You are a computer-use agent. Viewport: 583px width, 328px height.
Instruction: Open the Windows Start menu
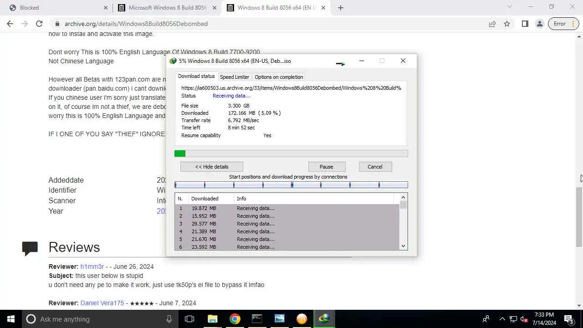[x=11, y=319]
